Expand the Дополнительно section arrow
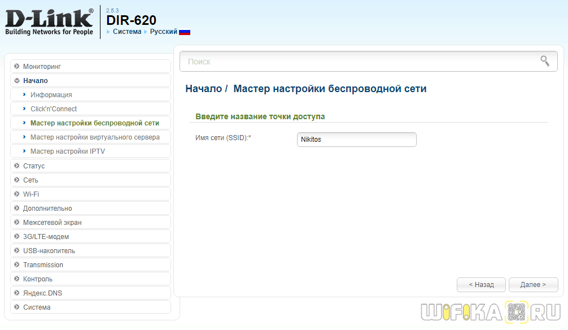 (17, 208)
